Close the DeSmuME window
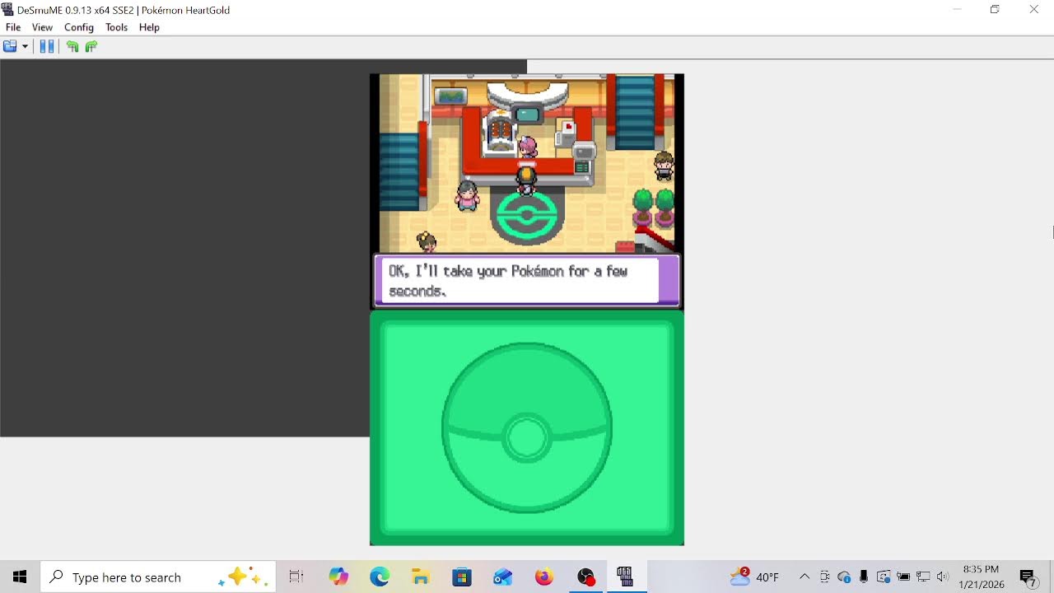The width and height of the screenshot is (1054, 593). [x=1034, y=10]
